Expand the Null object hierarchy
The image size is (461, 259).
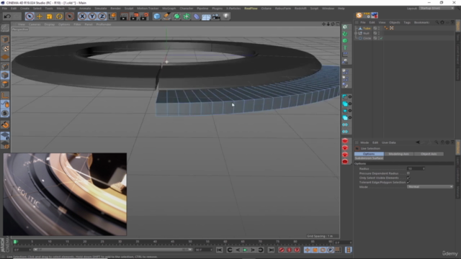coord(356,33)
